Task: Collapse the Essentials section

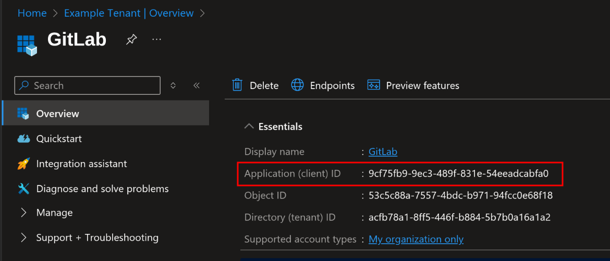Action: point(250,127)
